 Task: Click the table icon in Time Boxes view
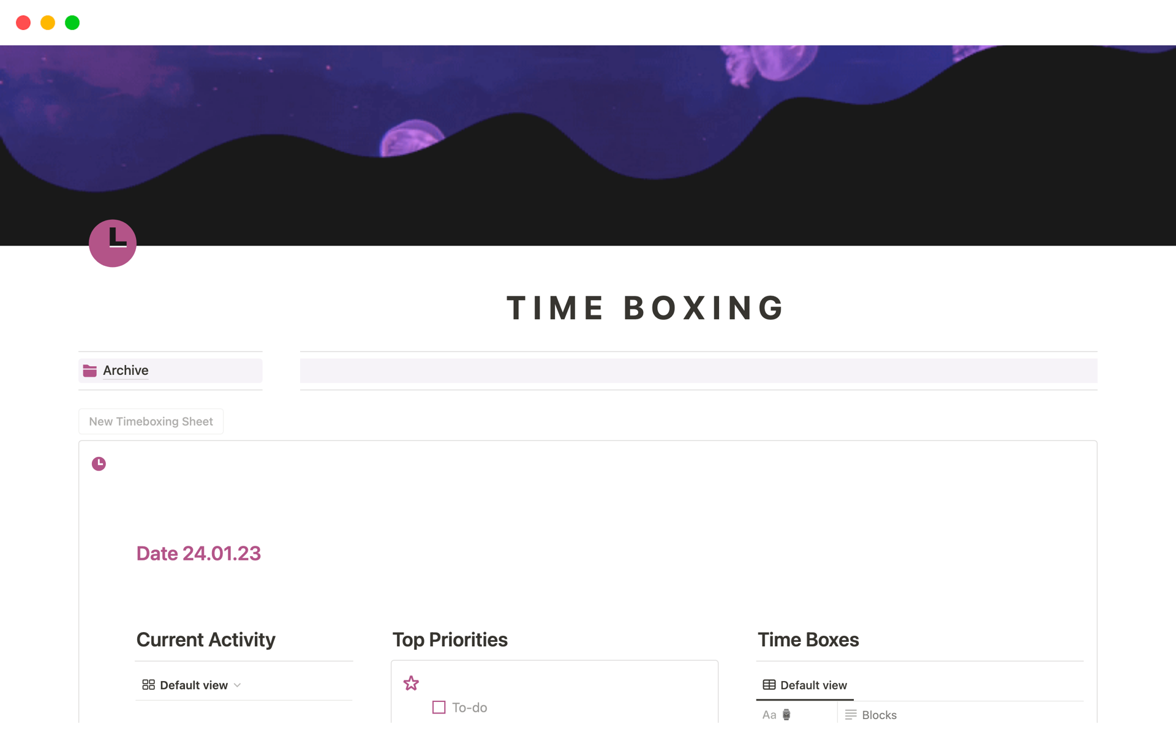769,685
